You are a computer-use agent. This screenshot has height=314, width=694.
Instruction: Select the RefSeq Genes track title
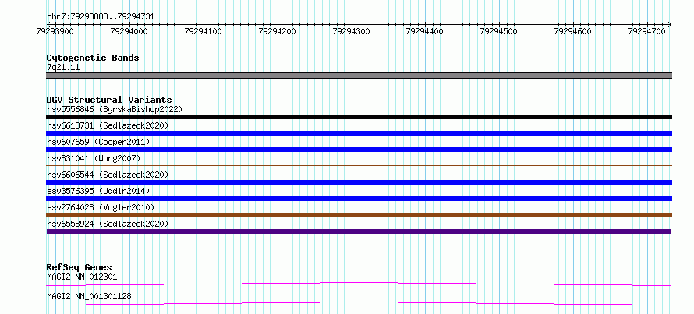[x=79, y=267]
